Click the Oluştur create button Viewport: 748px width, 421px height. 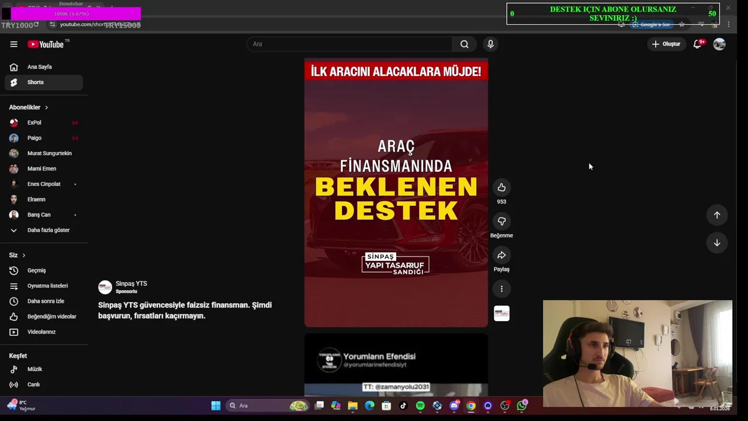tap(666, 44)
